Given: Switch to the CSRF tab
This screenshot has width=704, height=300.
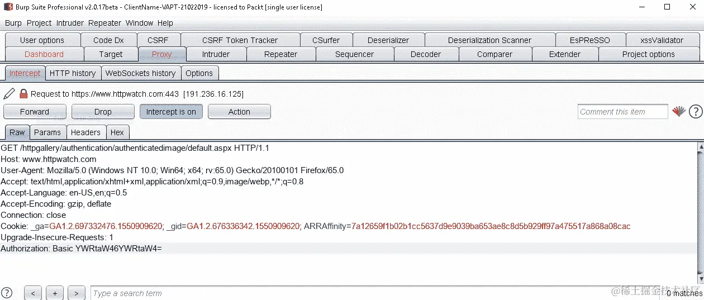Looking at the screenshot, I should click(158, 40).
